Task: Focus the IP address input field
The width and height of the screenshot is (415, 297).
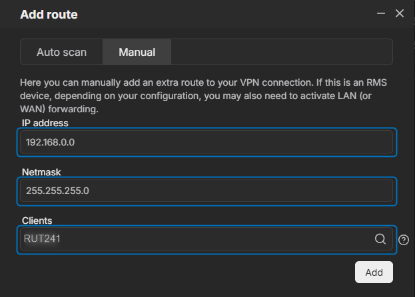Action: point(207,142)
